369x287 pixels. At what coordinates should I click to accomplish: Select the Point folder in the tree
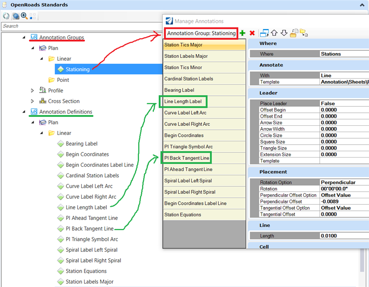click(x=63, y=80)
